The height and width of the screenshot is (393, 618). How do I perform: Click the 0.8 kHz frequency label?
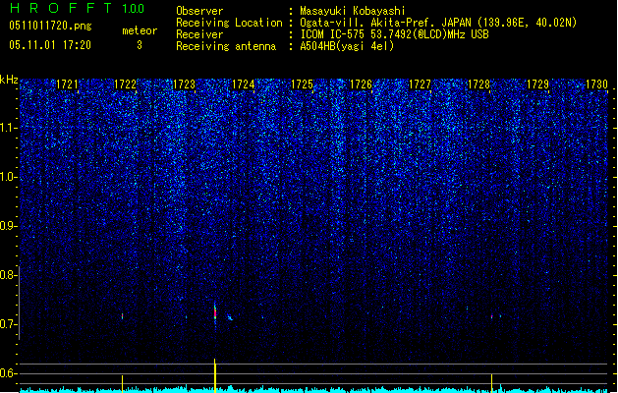8,275
